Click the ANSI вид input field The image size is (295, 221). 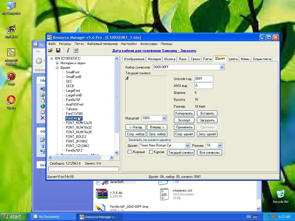click(x=204, y=86)
